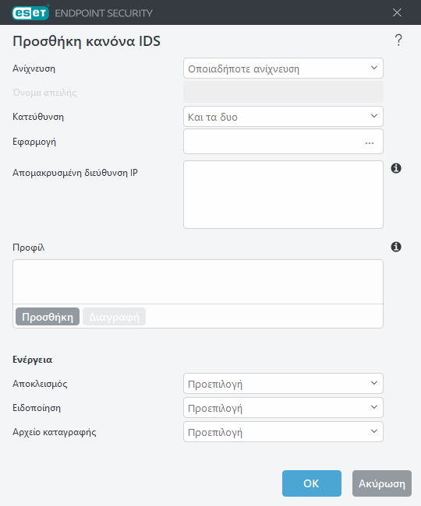This screenshot has height=506, width=421.
Task: Click the disabled Όνομα απειλής field
Action: 283,93
